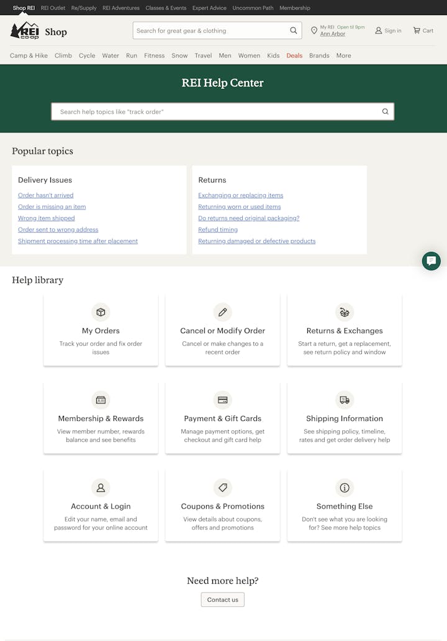Click the cart icon in header
Screen dimensions: 447x641
pyautogui.click(x=417, y=30)
